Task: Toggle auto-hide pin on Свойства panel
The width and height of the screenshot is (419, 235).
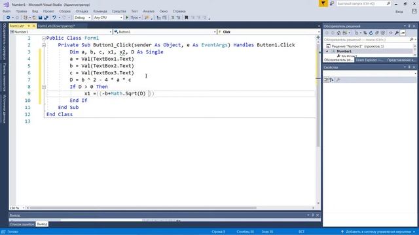Action: [409, 67]
